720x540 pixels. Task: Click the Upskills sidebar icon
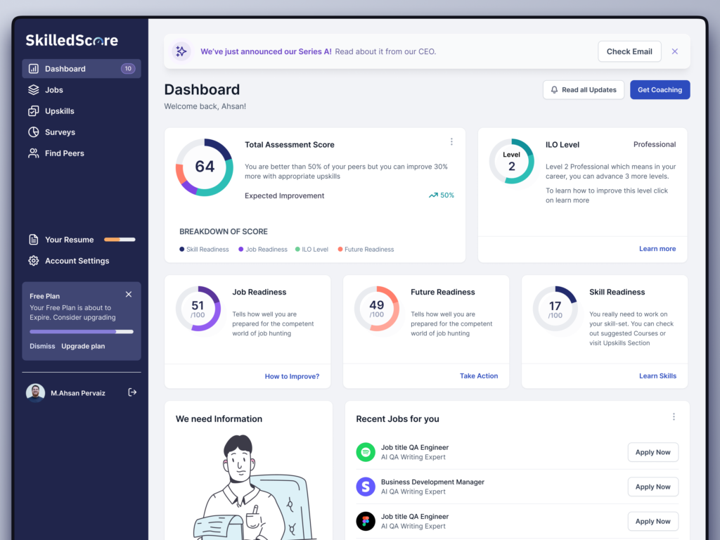33,111
